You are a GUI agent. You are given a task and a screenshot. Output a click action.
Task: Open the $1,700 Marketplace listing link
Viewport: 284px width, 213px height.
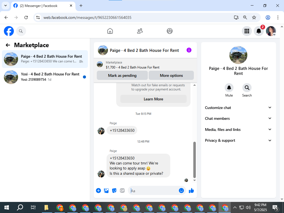tap(133, 67)
